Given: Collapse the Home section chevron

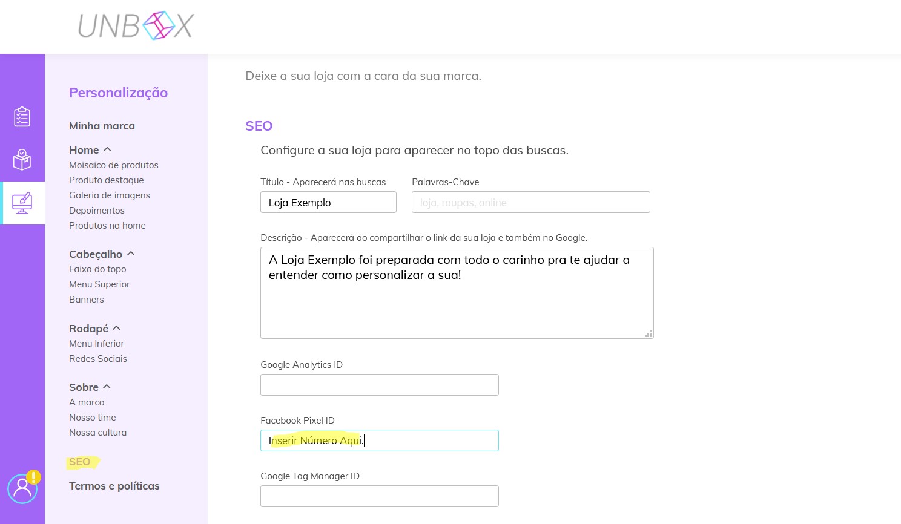Looking at the screenshot, I should click(x=107, y=149).
